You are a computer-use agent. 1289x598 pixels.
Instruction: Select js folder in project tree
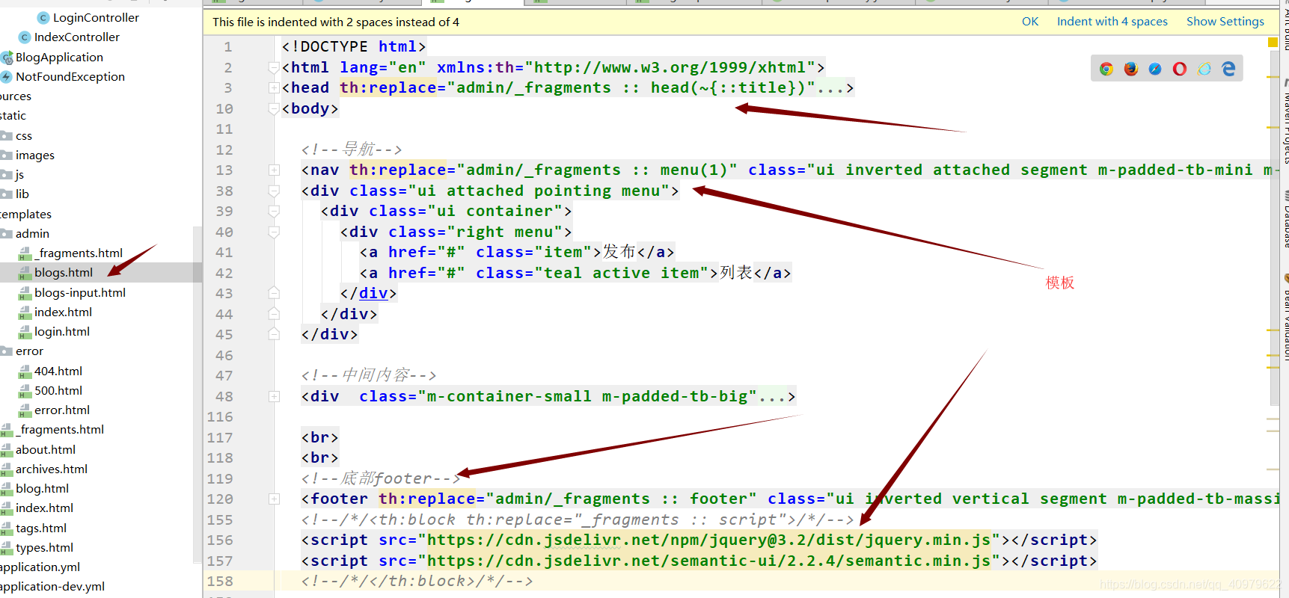click(19, 175)
